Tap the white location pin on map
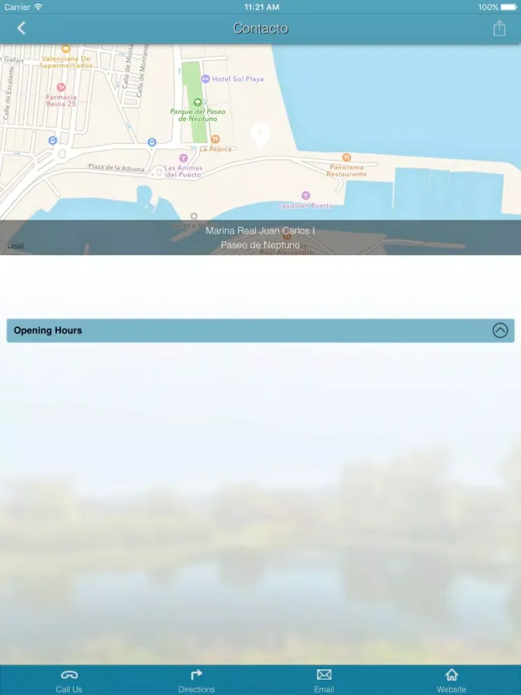The height and width of the screenshot is (695, 521). [x=260, y=136]
